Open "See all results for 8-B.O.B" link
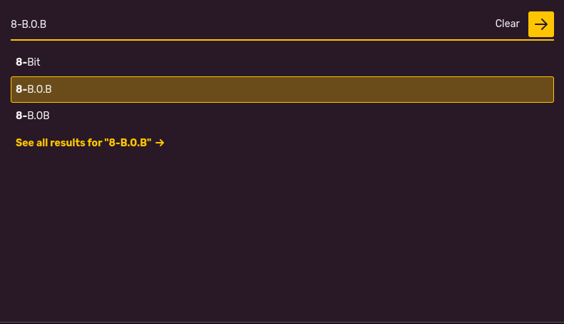 tap(83, 143)
